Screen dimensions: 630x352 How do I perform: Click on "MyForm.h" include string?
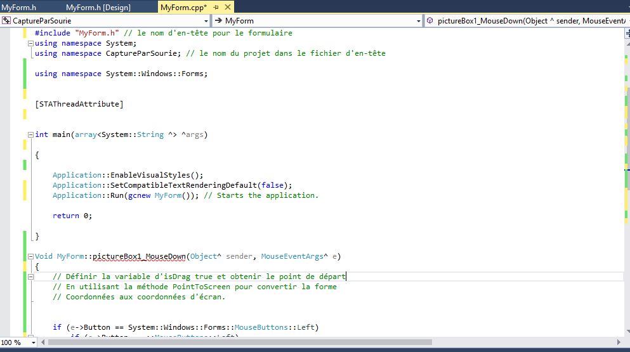97,33
